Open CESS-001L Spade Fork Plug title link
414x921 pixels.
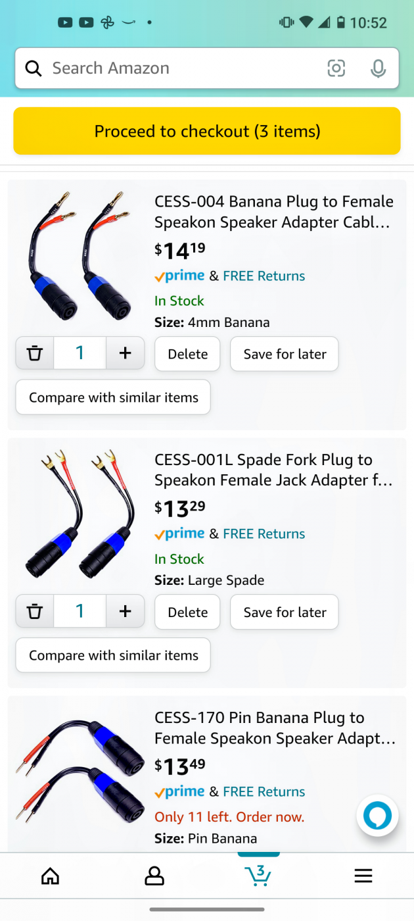(x=273, y=470)
